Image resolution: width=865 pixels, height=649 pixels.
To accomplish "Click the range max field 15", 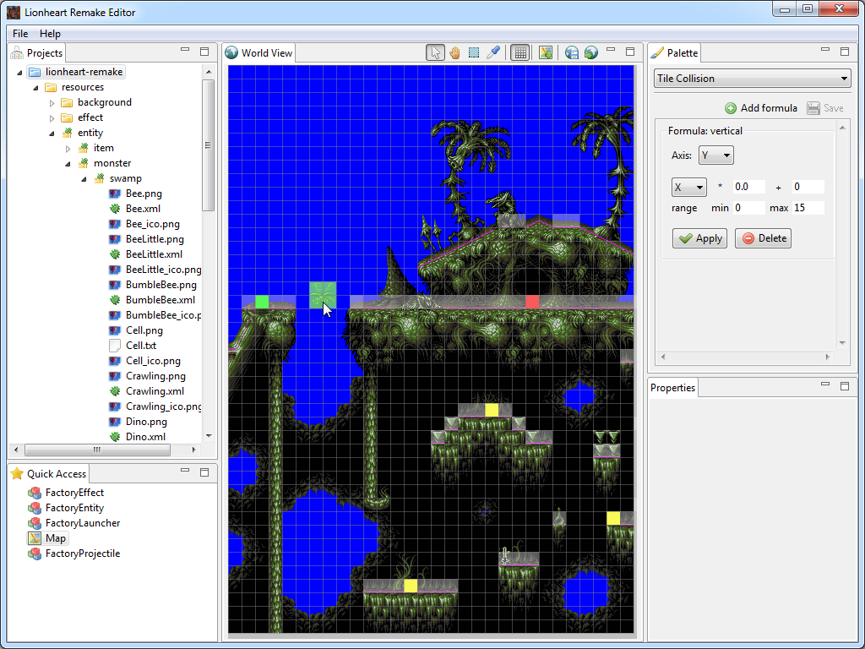I will coord(808,208).
